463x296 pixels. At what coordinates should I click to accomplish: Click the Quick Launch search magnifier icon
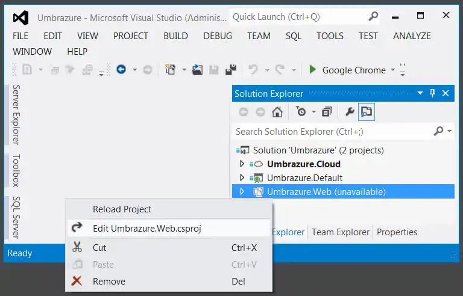point(373,16)
